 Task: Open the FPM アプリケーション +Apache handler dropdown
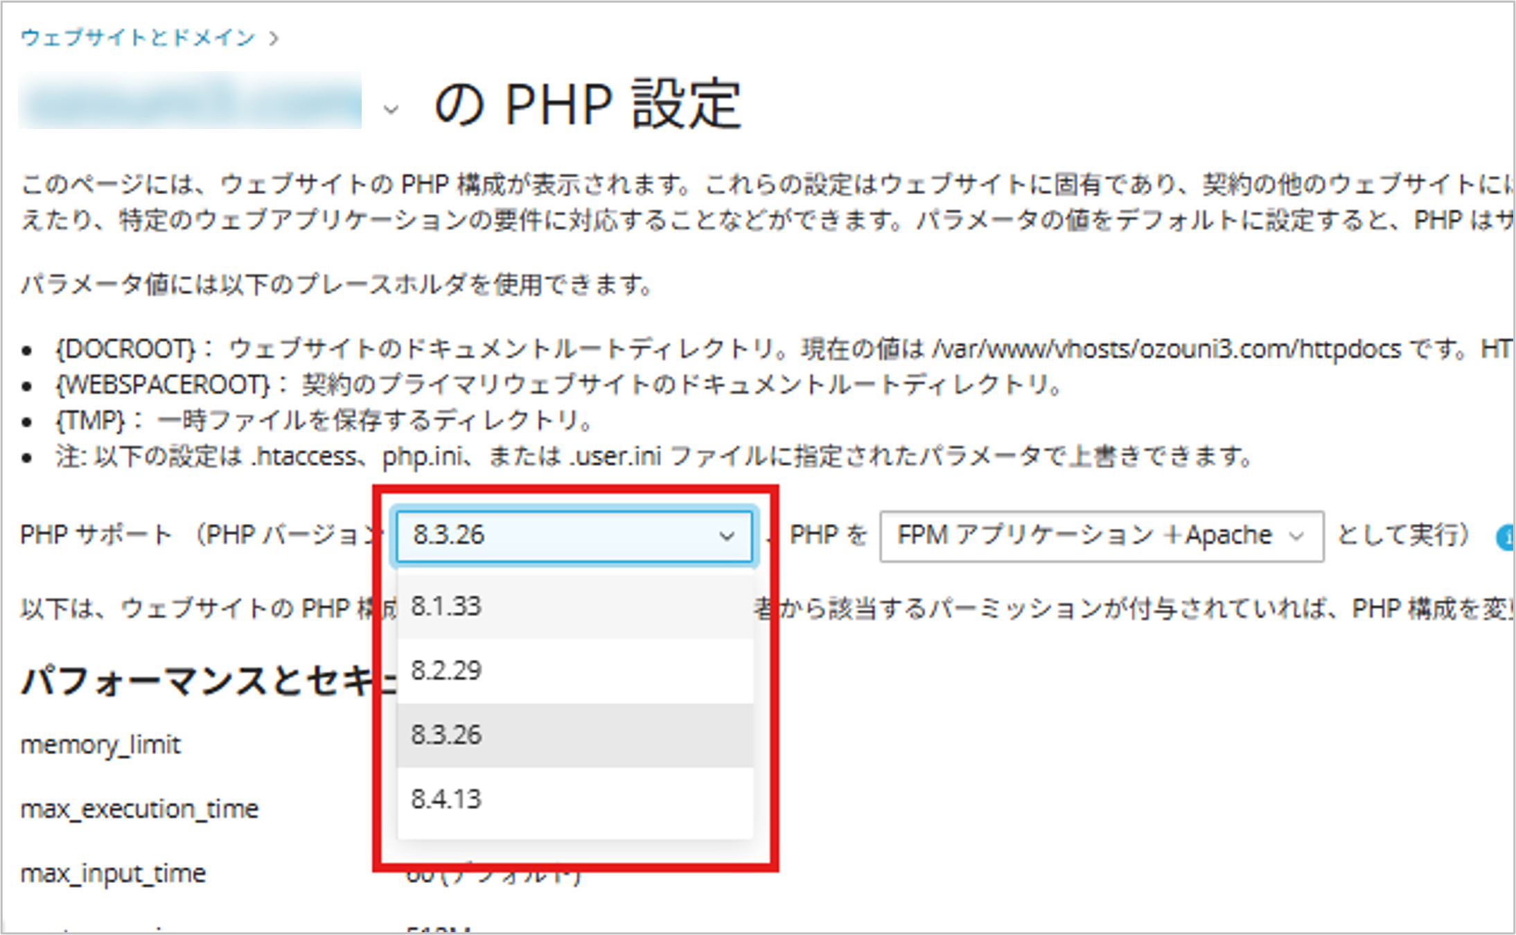coord(1101,536)
